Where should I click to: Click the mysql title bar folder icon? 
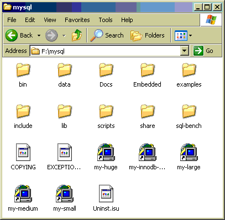7,7
